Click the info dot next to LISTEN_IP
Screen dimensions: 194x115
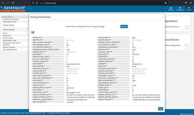pos(41,37)
